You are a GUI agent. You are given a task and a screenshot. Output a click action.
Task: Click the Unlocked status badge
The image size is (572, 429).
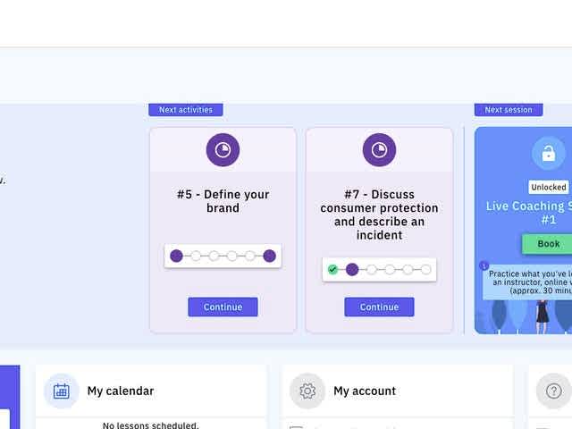point(548,188)
